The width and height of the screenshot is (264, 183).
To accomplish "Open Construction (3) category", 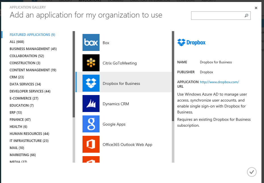I will click(x=25, y=63).
